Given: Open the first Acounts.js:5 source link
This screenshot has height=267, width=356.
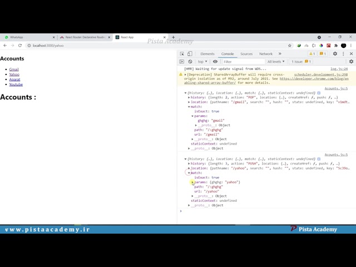Looking at the screenshot, I should [x=336, y=88].
